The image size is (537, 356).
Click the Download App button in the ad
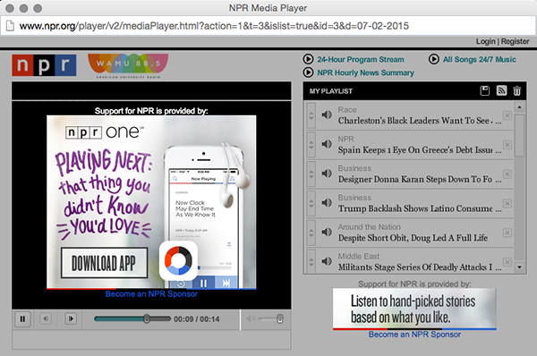pyautogui.click(x=105, y=263)
